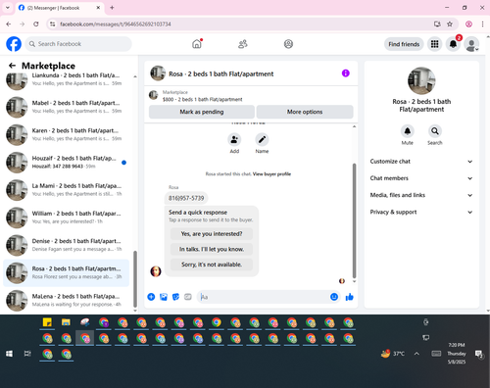Open View buyer profile link
490x388 pixels.
[271, 174]
